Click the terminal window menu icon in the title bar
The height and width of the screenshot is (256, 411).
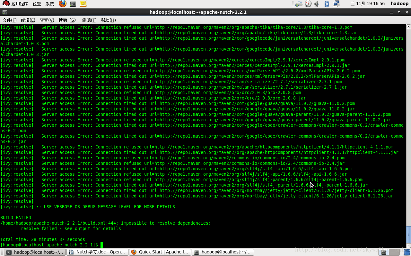point(4,12)
